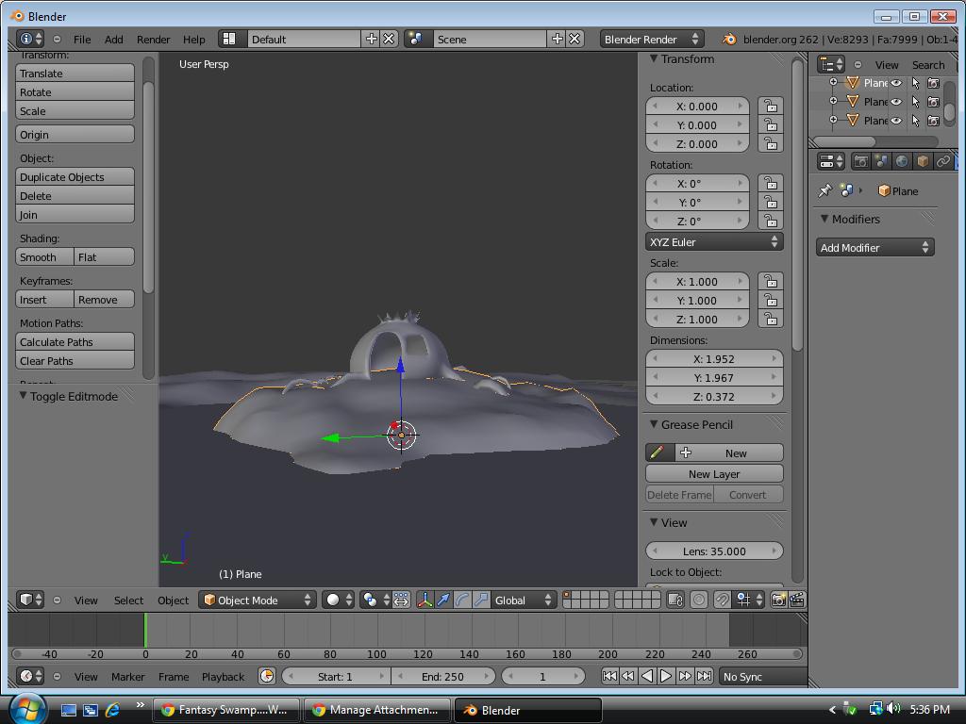Toggle the properties pin icon
The height and width of the screenshot is (724, 966).
824,190
